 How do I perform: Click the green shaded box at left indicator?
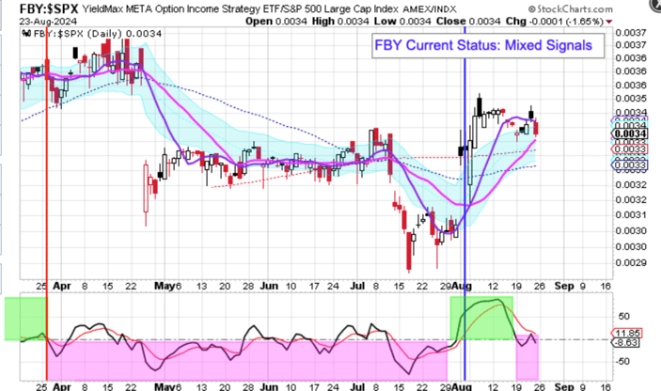click(x=24, y=318)
